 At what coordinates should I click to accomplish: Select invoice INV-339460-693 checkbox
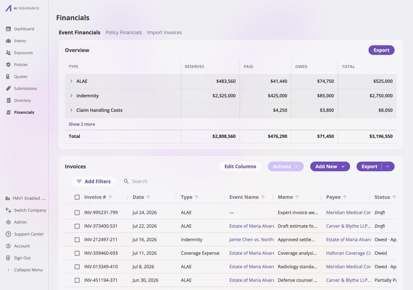(77, 253)
